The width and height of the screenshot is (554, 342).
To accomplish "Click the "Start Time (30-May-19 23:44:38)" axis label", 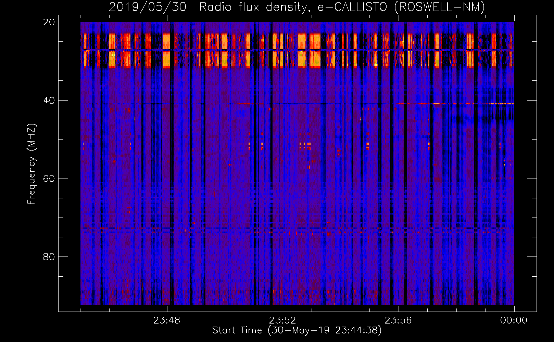I will pyautogui.click(x=297, y=330).
